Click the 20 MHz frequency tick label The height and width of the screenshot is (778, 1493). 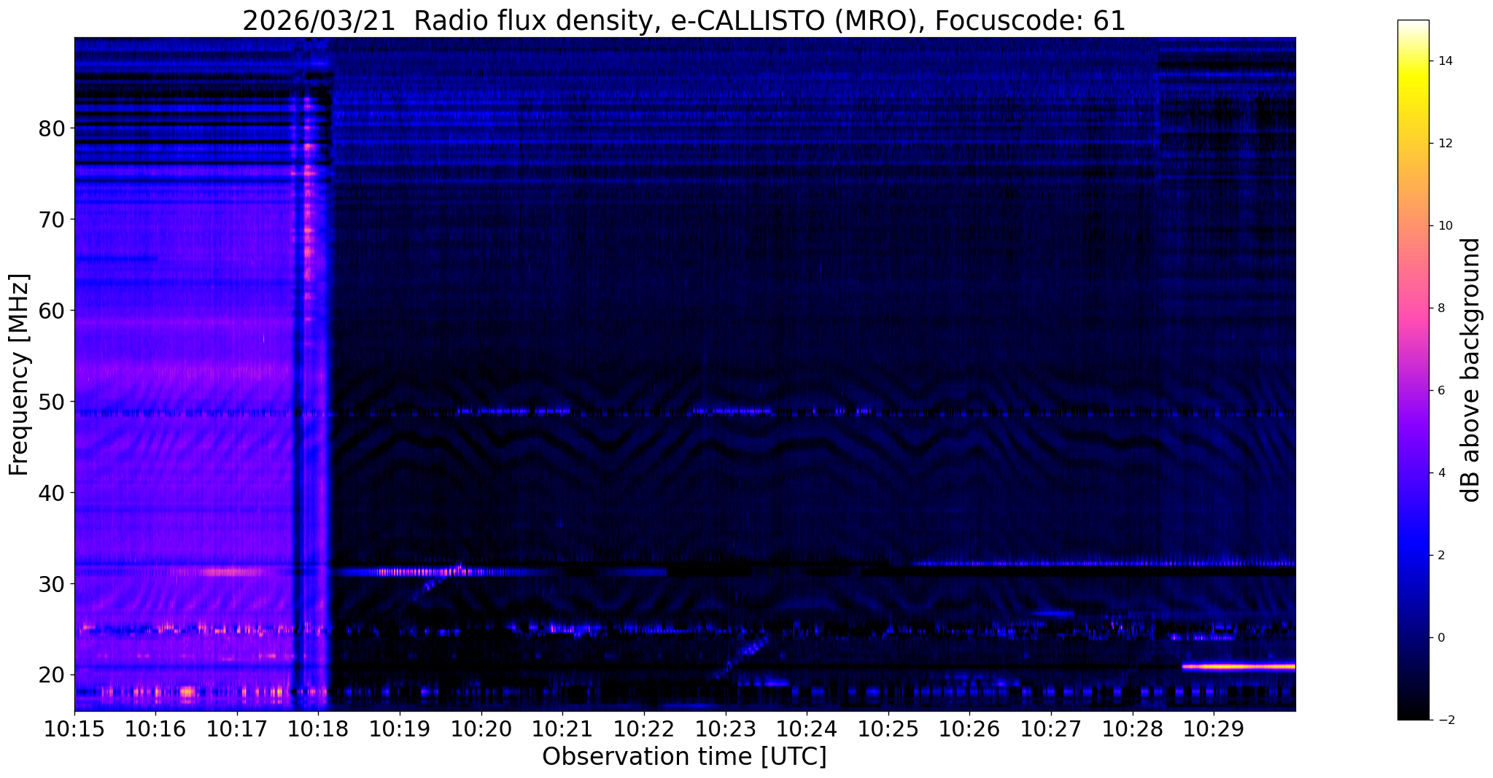tap(52, 675)
